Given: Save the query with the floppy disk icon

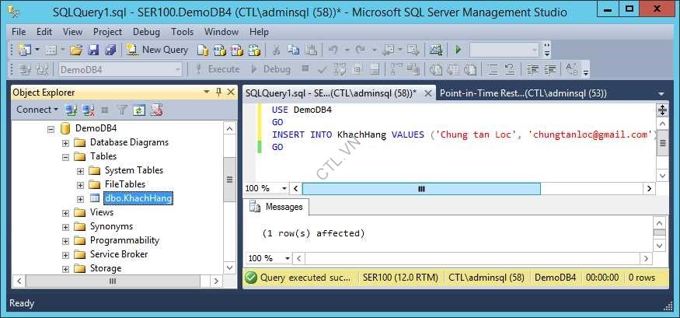Looking at the screenshot, I should 93,50.
